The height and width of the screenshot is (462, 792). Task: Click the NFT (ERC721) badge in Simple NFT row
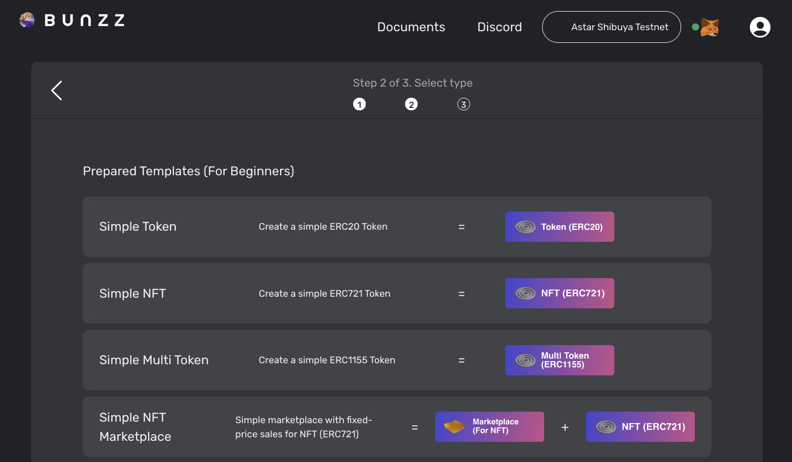pyautogui.click(x=559, y=293)
